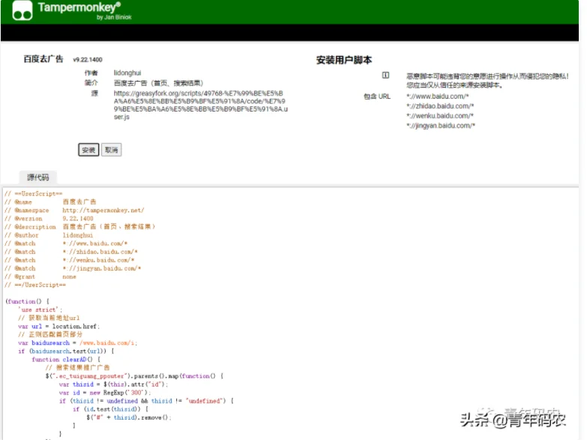Click the (function() { code line

pyautogui.click(x=27, y=301)
